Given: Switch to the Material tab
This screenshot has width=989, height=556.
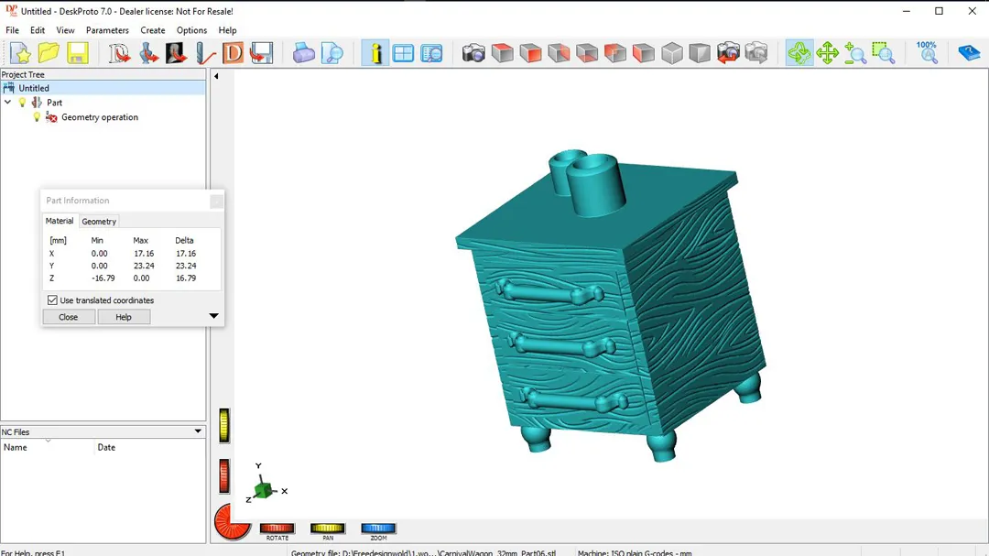Looking at the screenshot, I should click(60, 221).
